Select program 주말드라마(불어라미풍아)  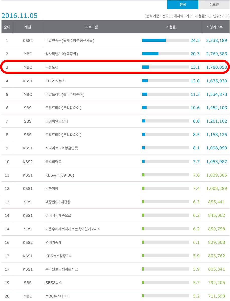pyautogui.click(x=65, y=94)
